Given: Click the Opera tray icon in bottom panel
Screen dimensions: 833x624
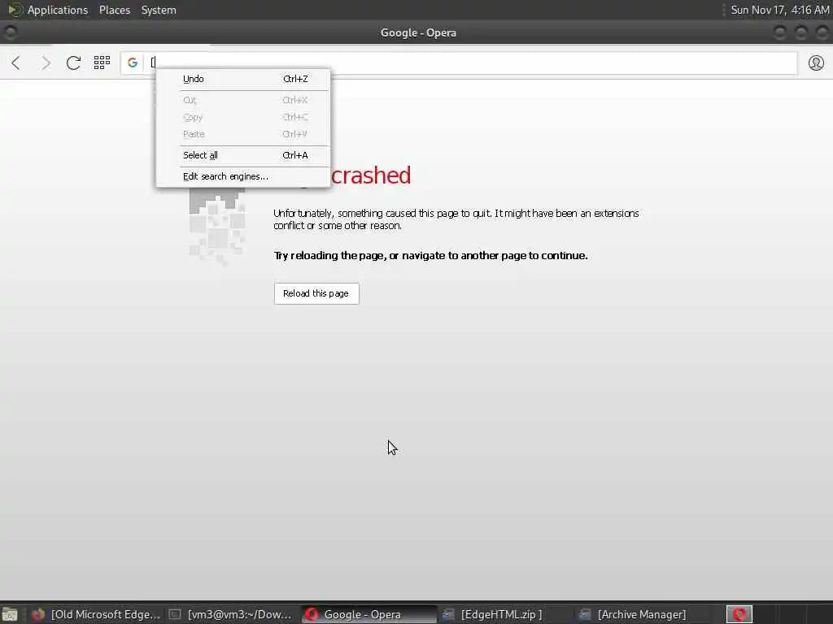Looking at the screenshot, I should (x=739, y=614).
